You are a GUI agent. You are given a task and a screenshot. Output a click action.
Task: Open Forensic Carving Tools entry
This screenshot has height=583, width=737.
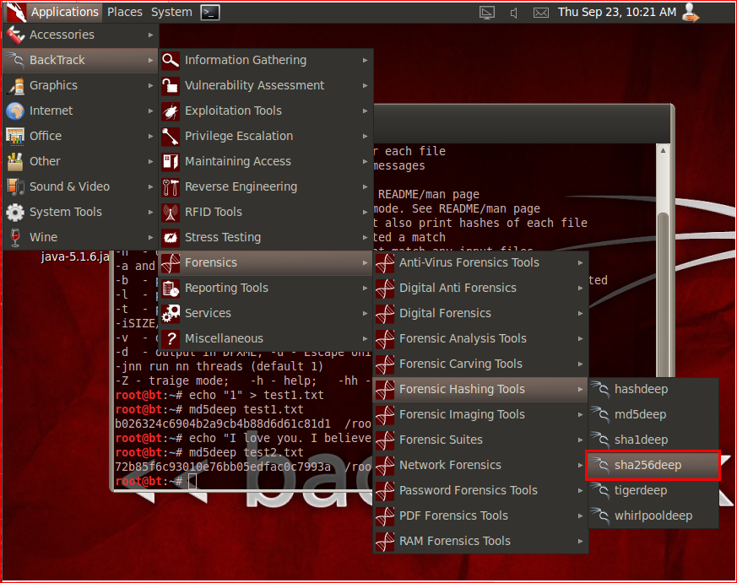pos(480,364)
